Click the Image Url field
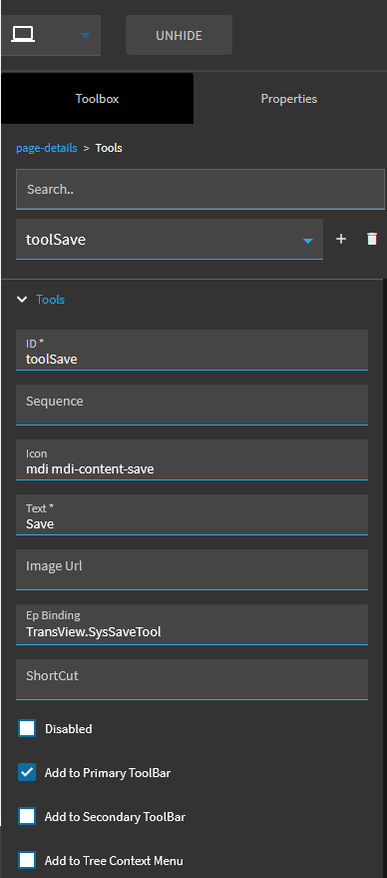 (192, 569)
